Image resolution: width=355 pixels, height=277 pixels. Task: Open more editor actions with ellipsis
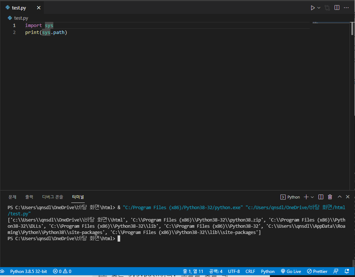346,7
